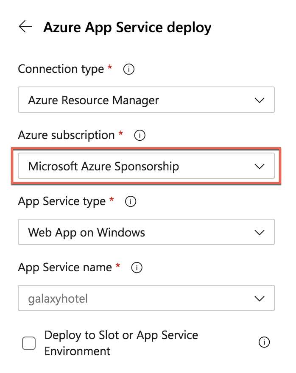Screen dimensions: 296x373
Task: Click the info icon beside Azure subscription
Action: coord(139,135)
